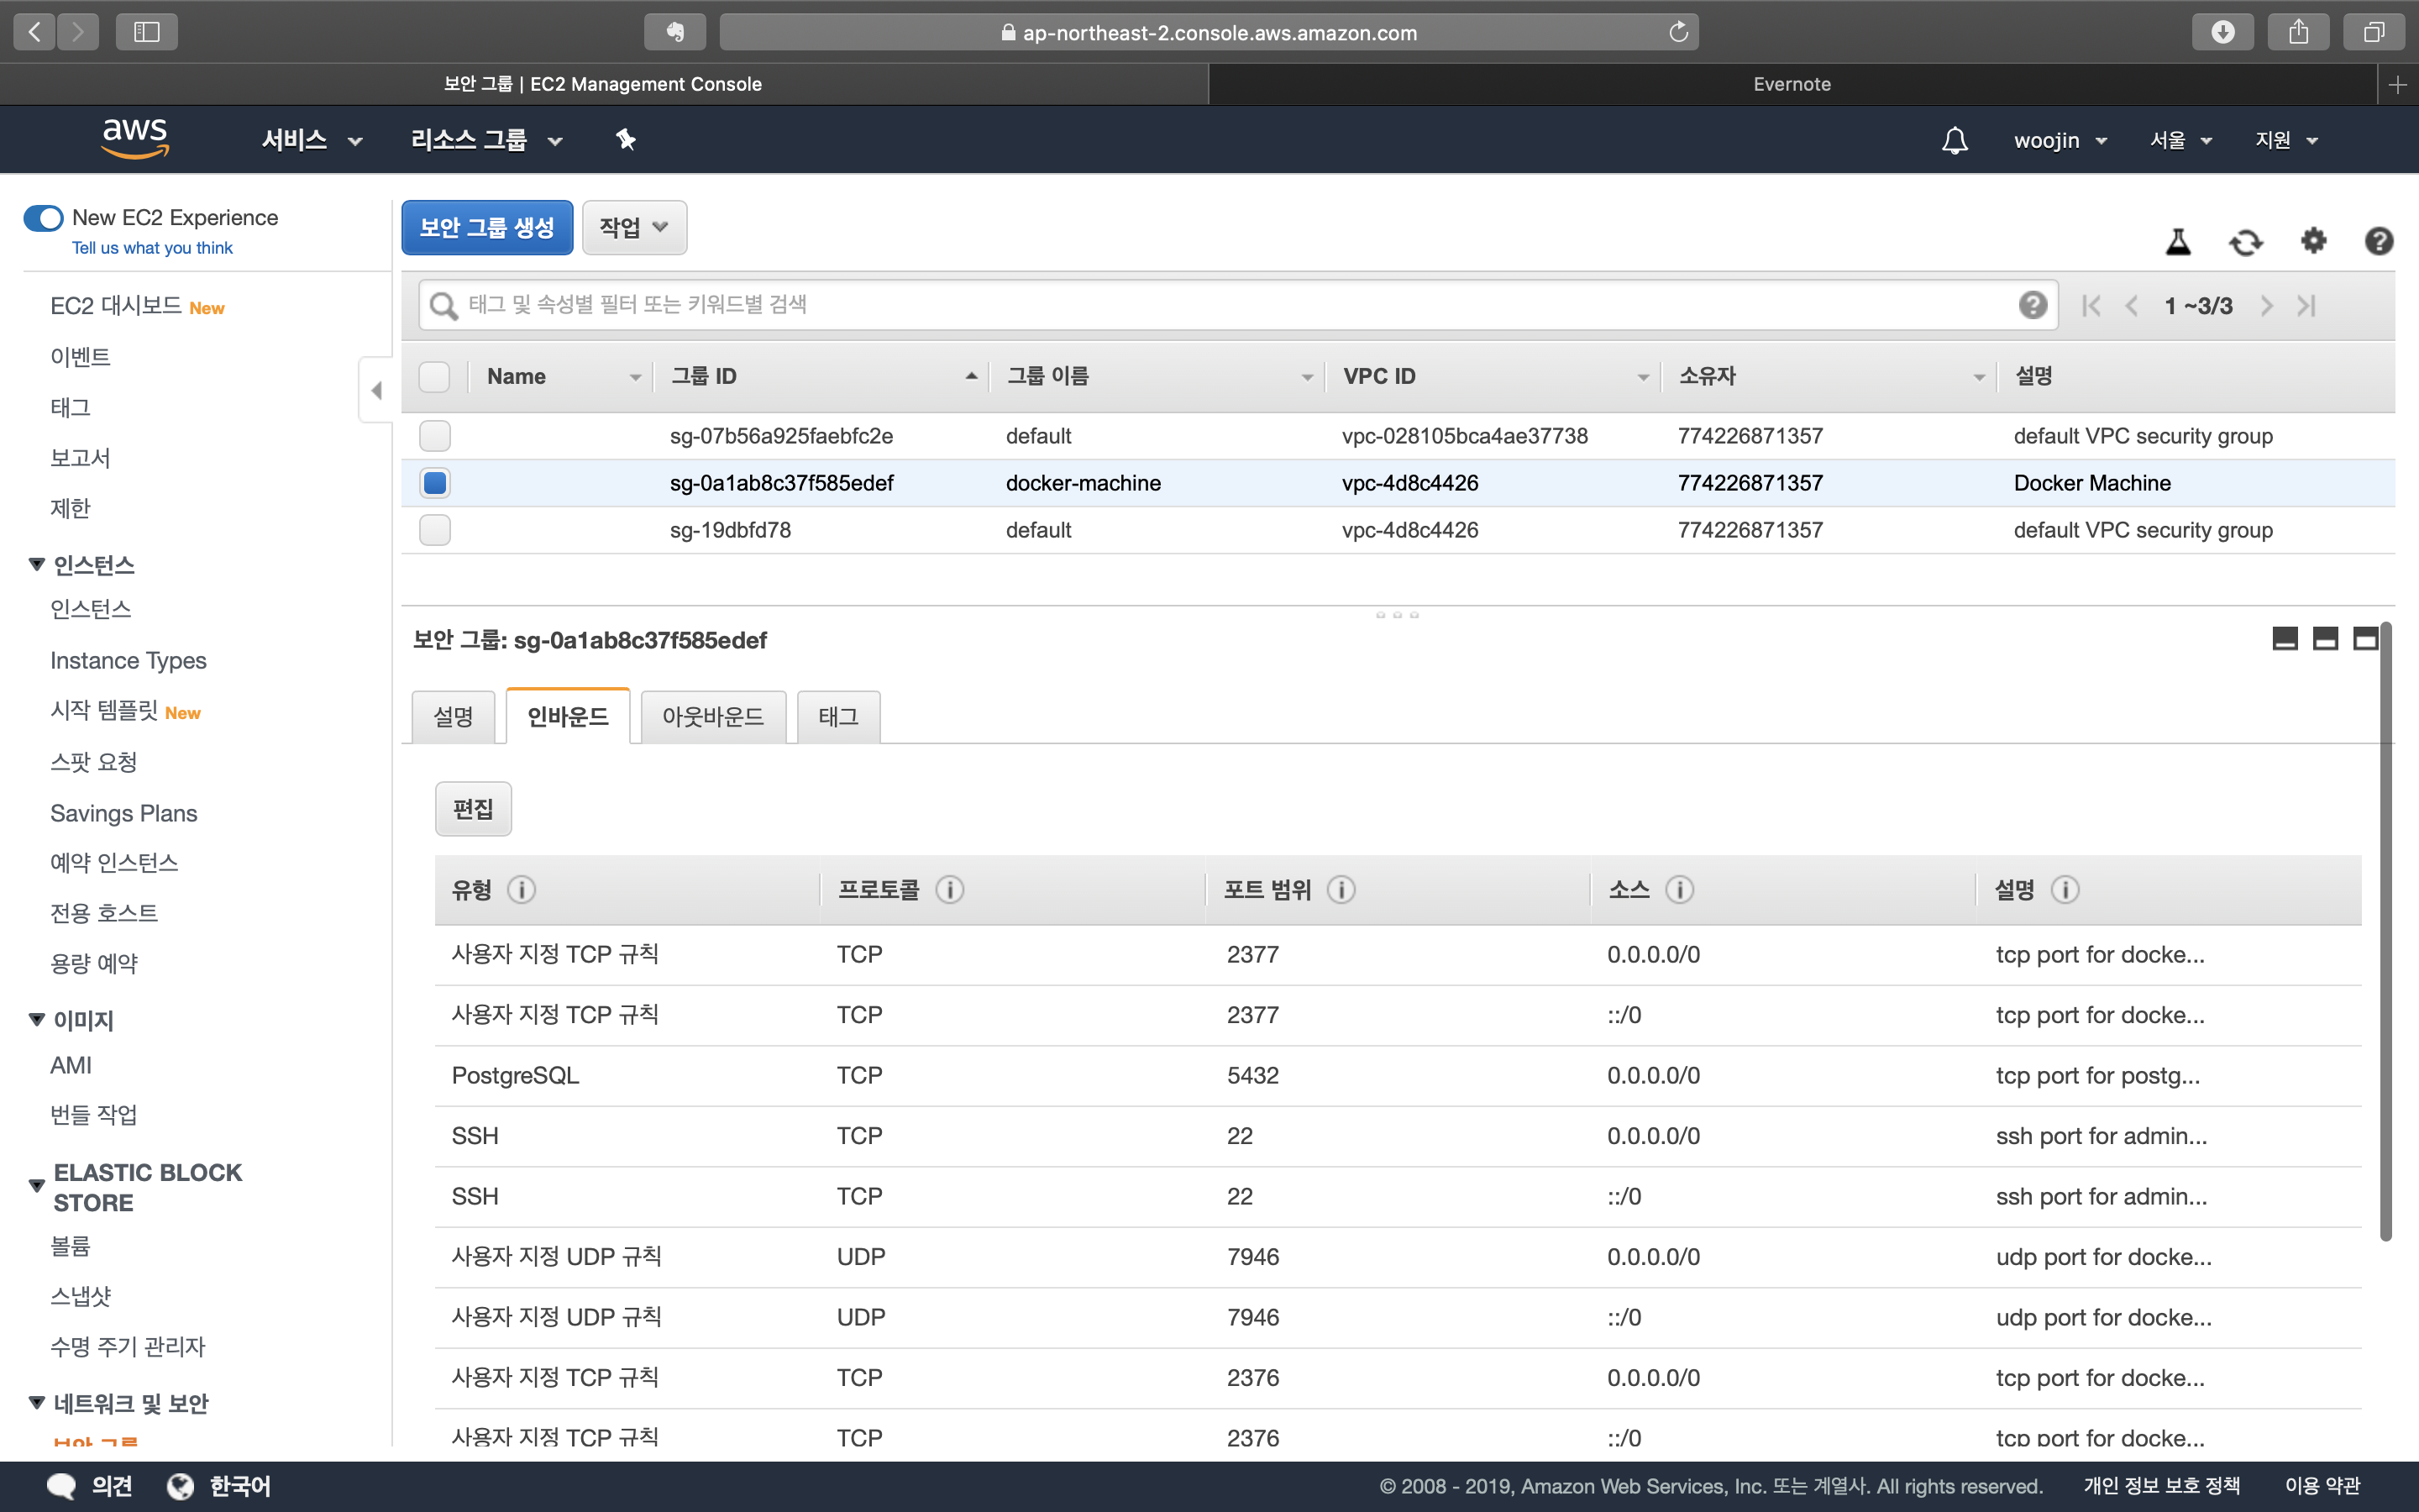Image resolution: width=2419 pixels, height=1512 pixels.
Task: Open a new browser tab with plus
Action: point(2398,85)
